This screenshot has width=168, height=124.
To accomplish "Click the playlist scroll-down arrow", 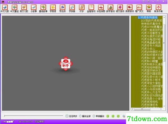I will 164,106.
